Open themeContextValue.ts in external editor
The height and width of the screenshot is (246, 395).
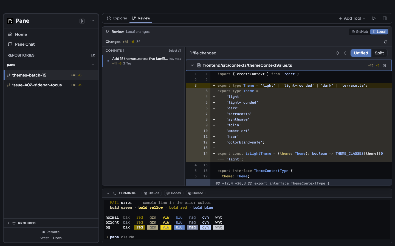pyautogui.click(x=385, y=65)
